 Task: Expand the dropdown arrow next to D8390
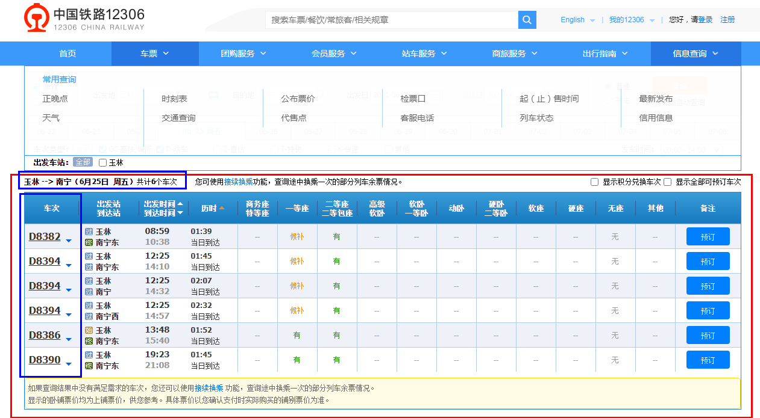pos(68,364)
